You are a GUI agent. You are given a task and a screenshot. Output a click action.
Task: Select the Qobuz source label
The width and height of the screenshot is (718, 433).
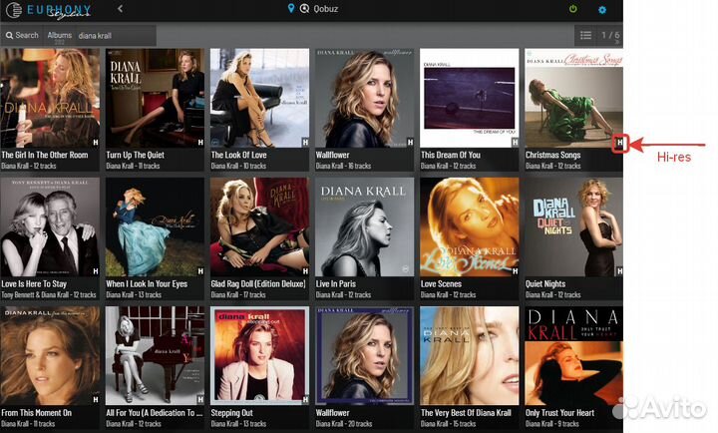click(x=325, y=9)
